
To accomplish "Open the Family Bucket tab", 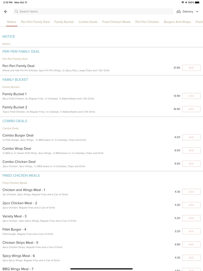I will [64, 22].
